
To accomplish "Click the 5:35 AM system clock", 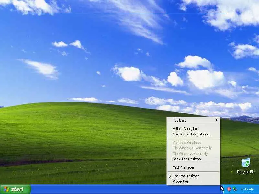I will point(247,189).
